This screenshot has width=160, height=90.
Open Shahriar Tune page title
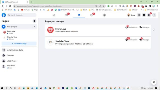click(x=62, y=41)
